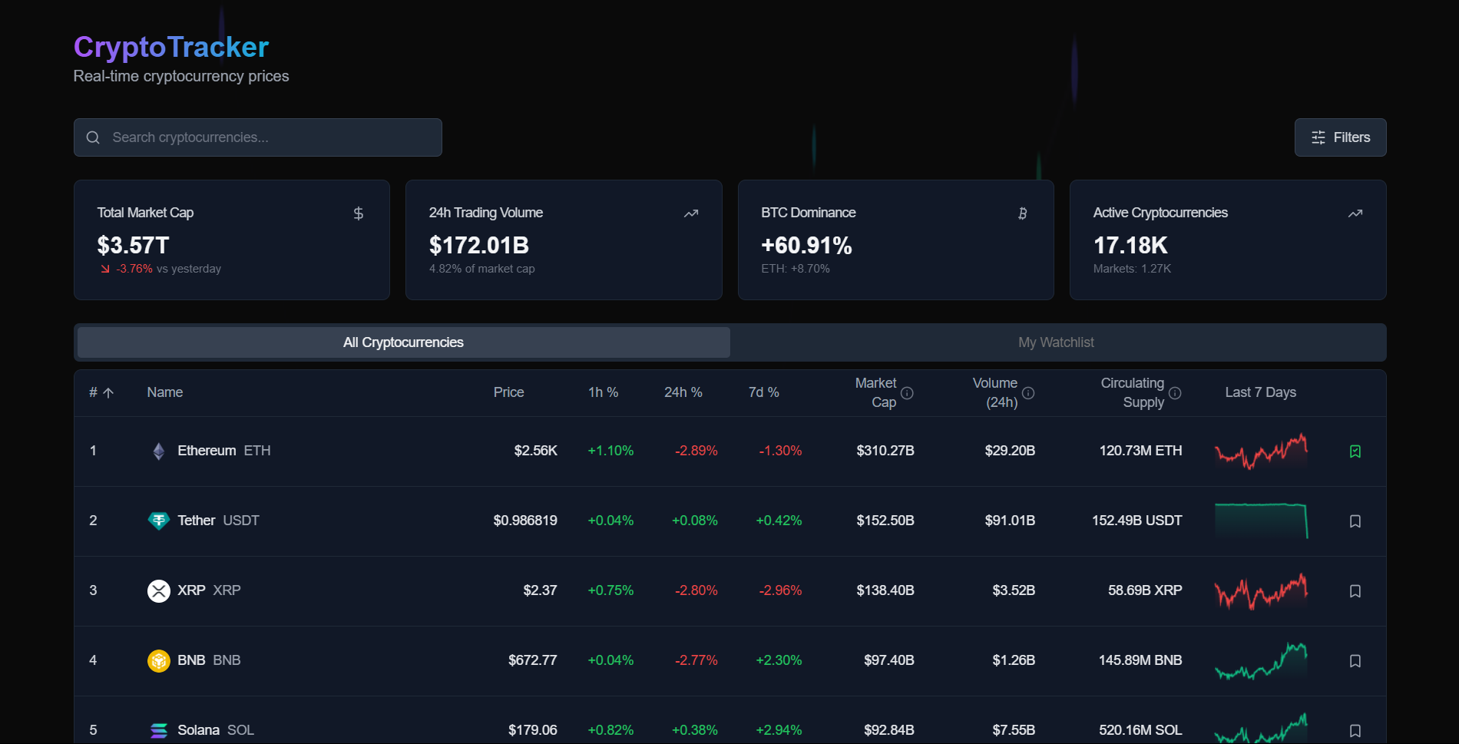Bookmark Tether to the watchlist

coord(1355,521)
